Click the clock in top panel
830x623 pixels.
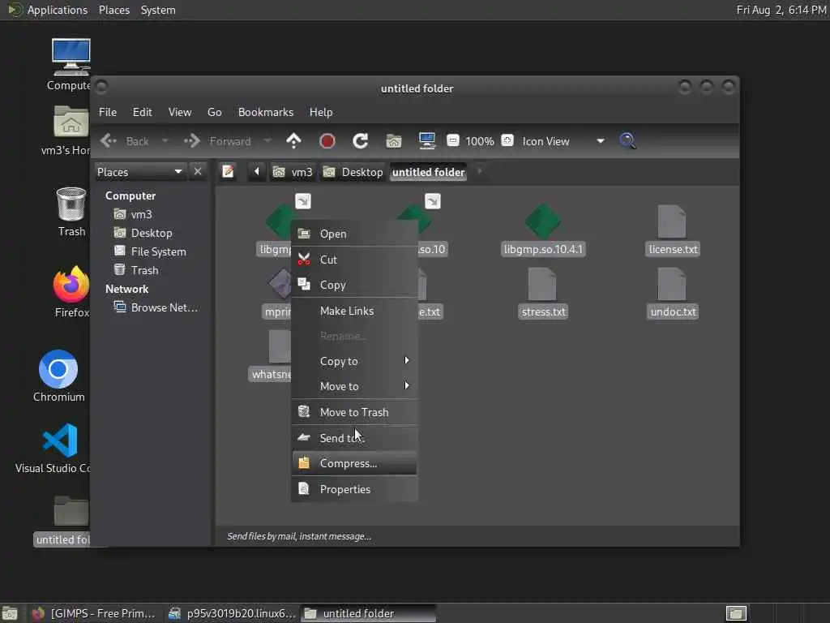coord(781,10)
